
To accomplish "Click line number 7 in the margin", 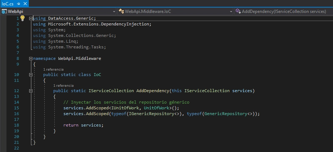I will tap(17, 53).
